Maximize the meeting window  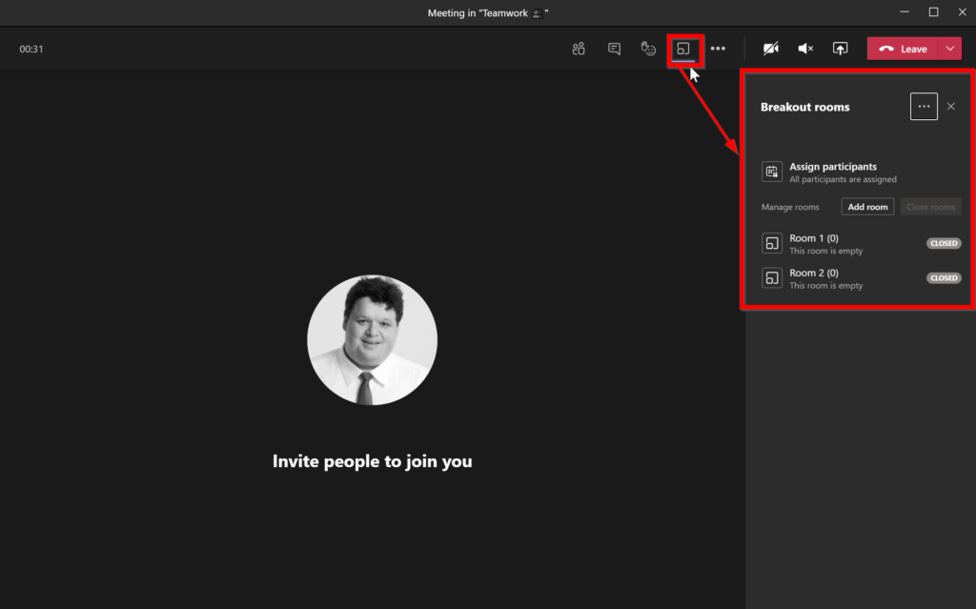coord(934,11)
